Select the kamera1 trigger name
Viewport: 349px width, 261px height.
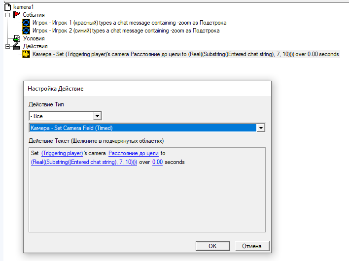(23, 7)
